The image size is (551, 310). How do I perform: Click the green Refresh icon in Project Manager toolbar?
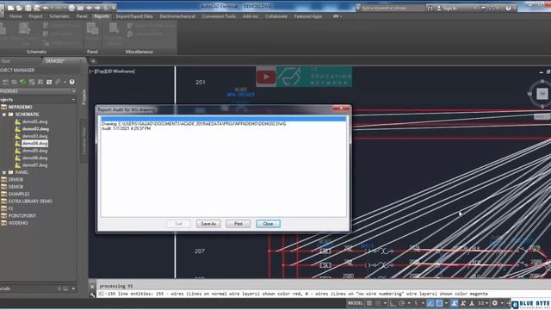(x=23, y=82)
